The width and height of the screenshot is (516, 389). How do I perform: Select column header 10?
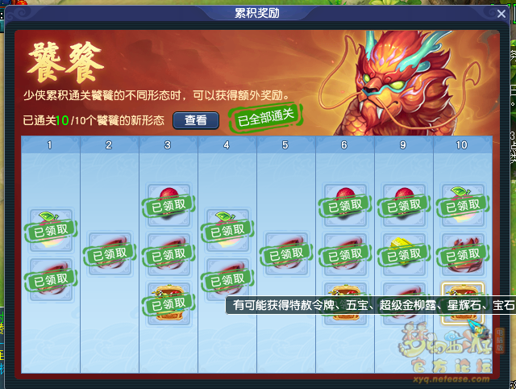[x=462, y=145]
